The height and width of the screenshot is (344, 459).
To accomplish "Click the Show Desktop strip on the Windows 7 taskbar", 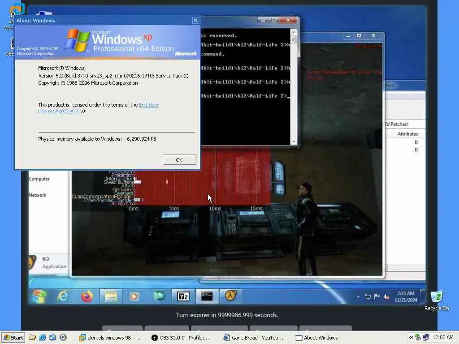I will coord(423,297).
